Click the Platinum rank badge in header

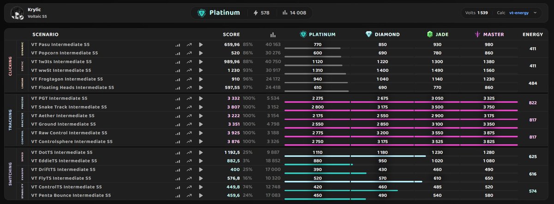(x=219, y=13)
